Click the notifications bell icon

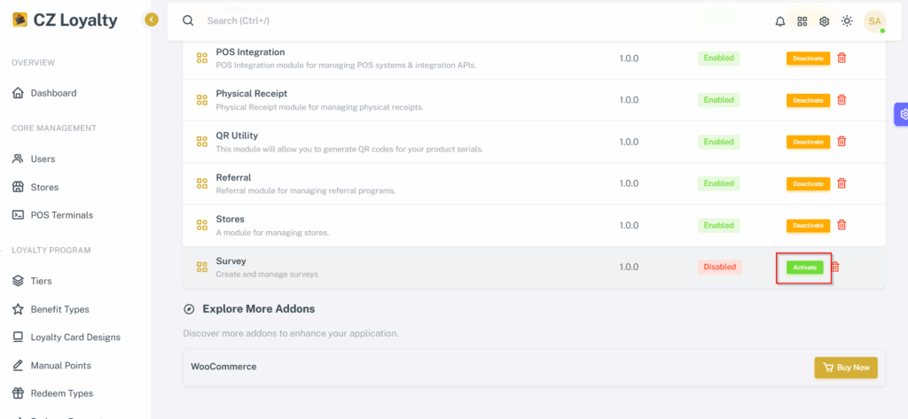[780, 21]
